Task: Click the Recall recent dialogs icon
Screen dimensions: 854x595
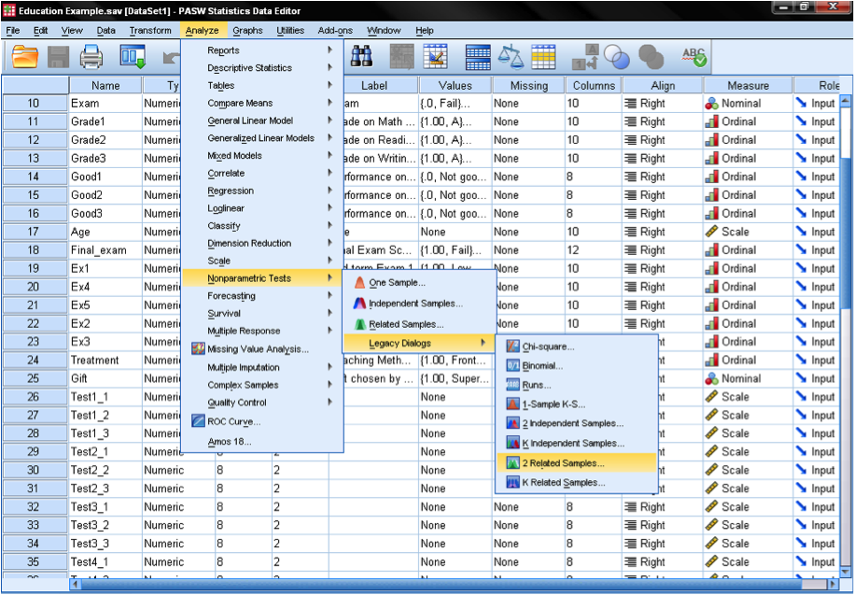Action: pos(133,58)
